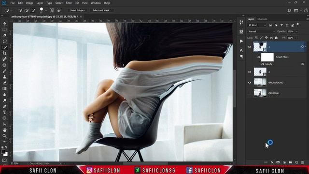Click the Share icon top right
The image size is (309, 174).
(306, 11)
